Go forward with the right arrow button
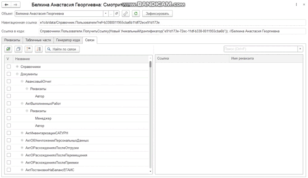 point(15,5)
